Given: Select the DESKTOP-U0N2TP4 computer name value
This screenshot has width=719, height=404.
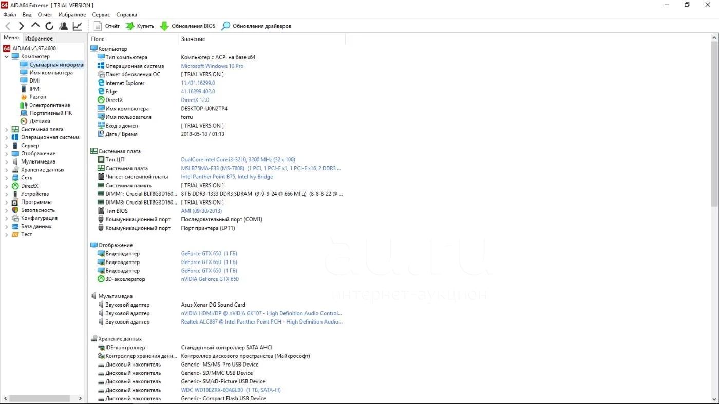Looking at the screenshot, I should tap(204, 109).
